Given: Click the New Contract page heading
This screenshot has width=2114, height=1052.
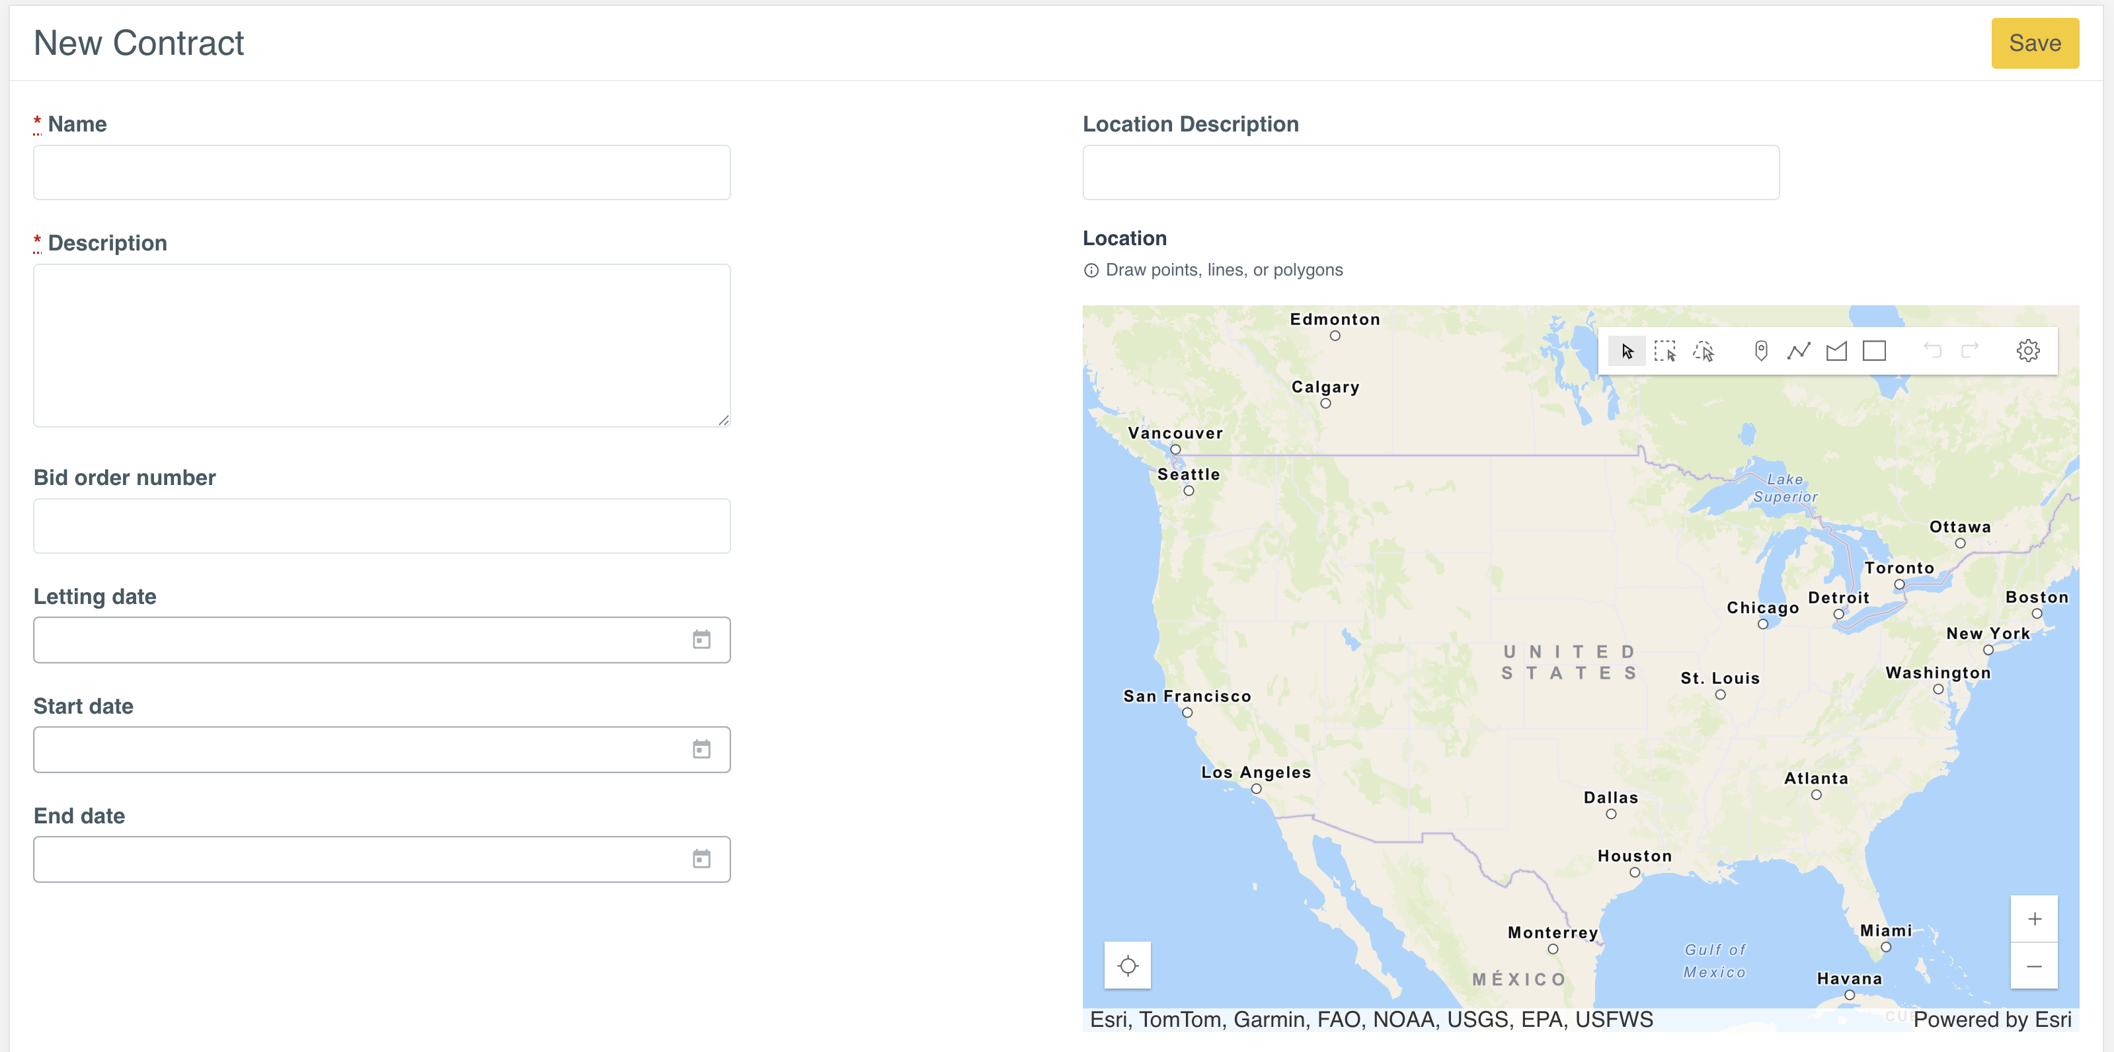Looking at the screenshot, I should (x=139, y=44).
